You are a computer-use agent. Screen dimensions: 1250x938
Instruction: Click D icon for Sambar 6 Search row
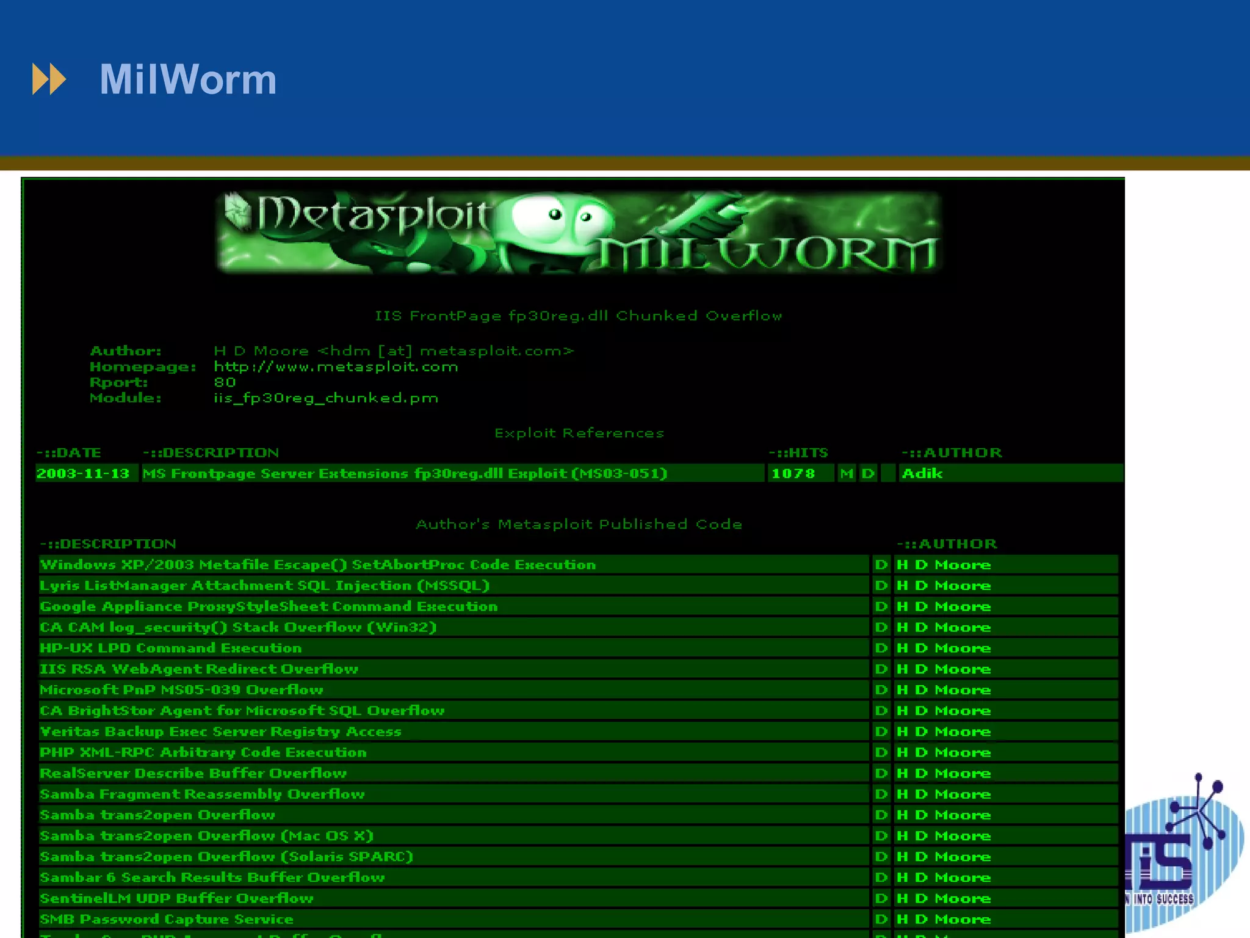pos(881,878)
